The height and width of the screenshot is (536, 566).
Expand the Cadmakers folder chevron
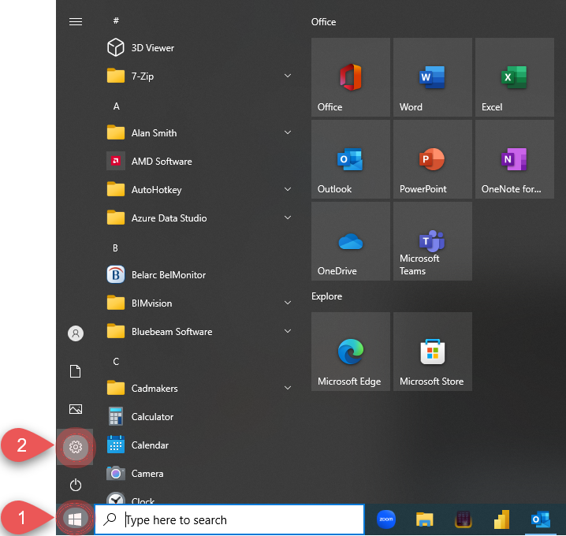coord(288,388)
